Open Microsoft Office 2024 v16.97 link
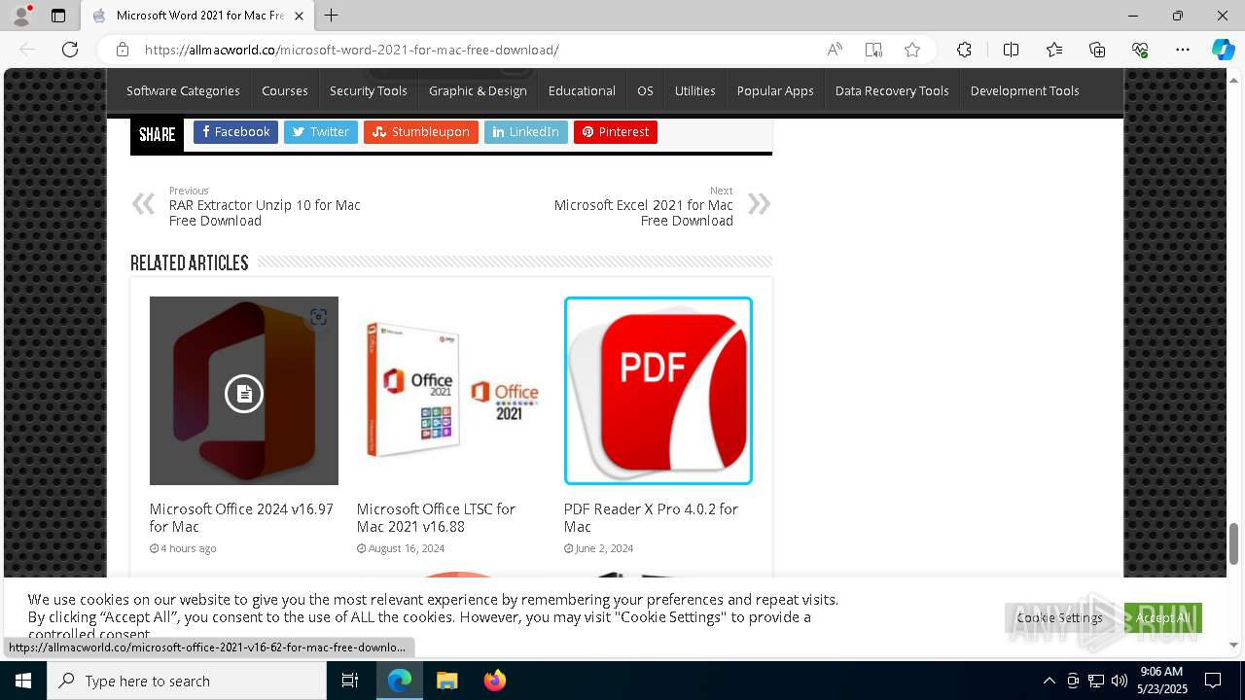Viewport: 1245px width, 700px height. (241, 517)
